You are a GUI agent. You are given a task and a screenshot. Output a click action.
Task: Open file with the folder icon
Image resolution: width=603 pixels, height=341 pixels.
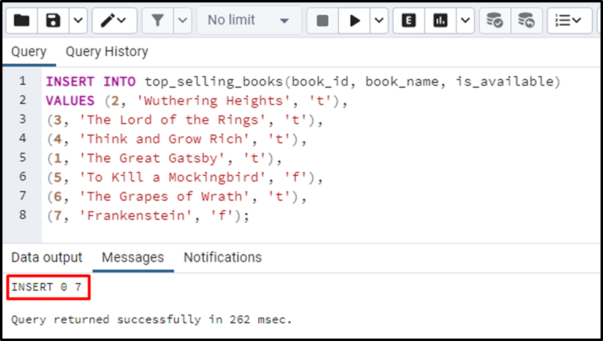(x=21, y=20)
